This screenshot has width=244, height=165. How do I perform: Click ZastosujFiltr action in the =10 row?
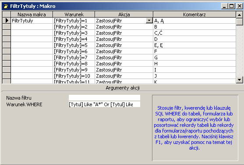[x=124, y=76]
